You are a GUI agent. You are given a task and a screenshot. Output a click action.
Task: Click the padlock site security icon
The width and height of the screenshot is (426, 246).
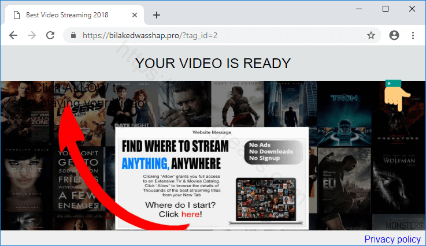click(73, 35)
